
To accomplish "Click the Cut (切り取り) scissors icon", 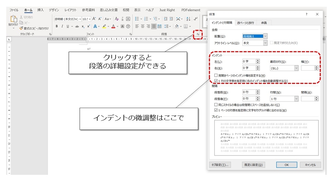I will pyautogui.click(x=21, y=17).
